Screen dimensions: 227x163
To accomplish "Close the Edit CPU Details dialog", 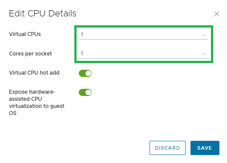I will (x=217, y=14).
